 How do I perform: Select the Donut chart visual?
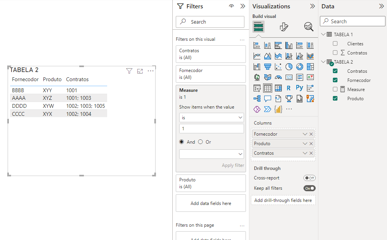tap(300, 67)
